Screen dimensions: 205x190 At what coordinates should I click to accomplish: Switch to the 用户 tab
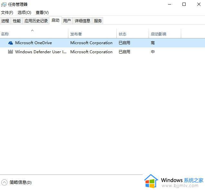67,21
